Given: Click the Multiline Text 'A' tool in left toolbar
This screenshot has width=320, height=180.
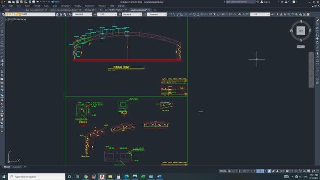Looking at the screenshot, I should 2,86.
